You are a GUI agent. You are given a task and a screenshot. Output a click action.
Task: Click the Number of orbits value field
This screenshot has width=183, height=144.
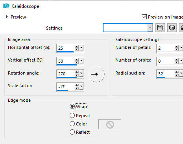coord(166,61)
